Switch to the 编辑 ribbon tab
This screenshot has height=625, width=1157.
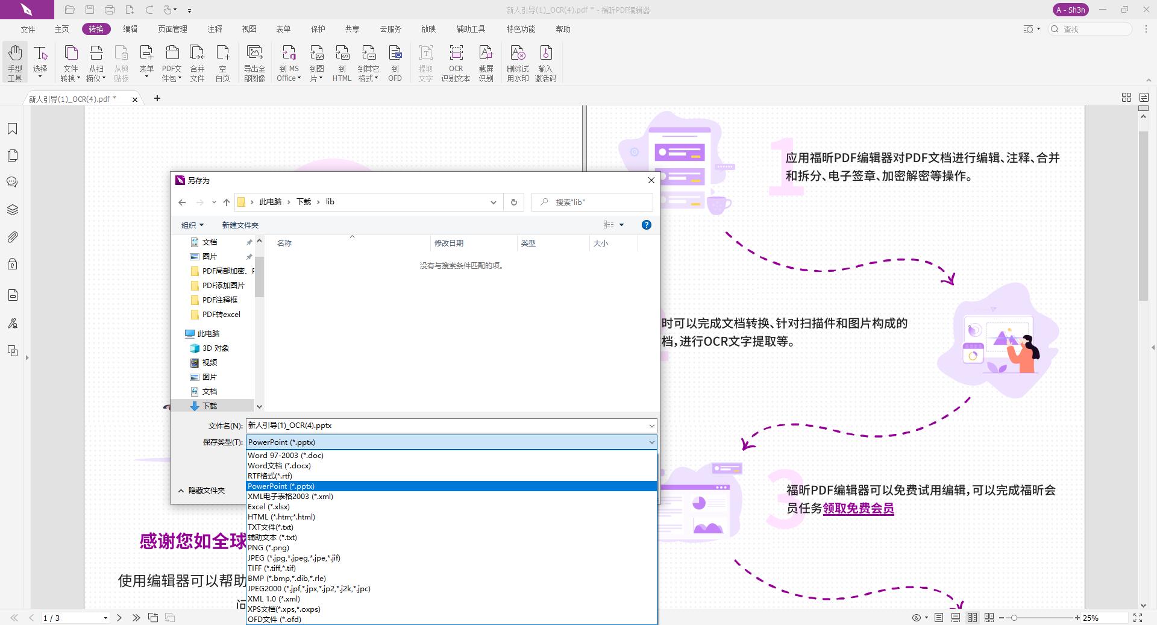[x=130, y=28]
